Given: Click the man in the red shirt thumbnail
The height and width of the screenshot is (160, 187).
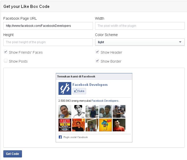Looking at the screenshot, I should click(x=119, y=125).
